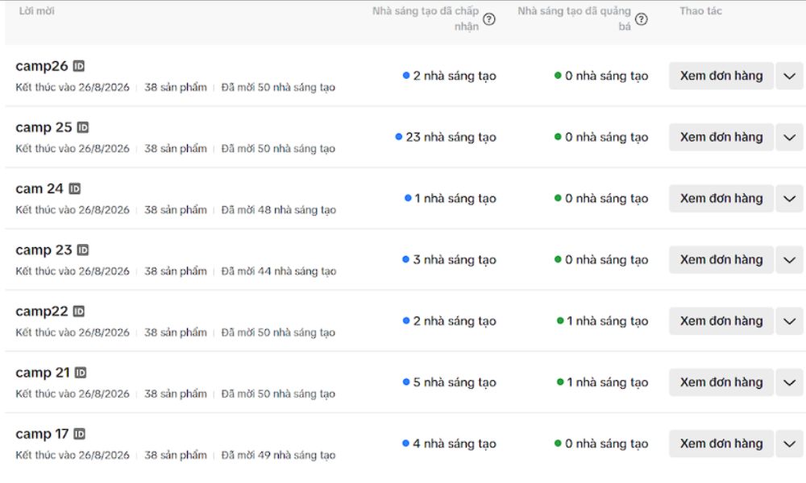The width and height of the screenshot is (806, 483).
Task: Click the ID icon next to camp26
Action: [x=79, y=66]
